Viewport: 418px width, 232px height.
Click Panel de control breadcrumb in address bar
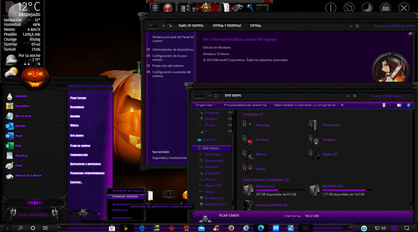click(191, 26)
